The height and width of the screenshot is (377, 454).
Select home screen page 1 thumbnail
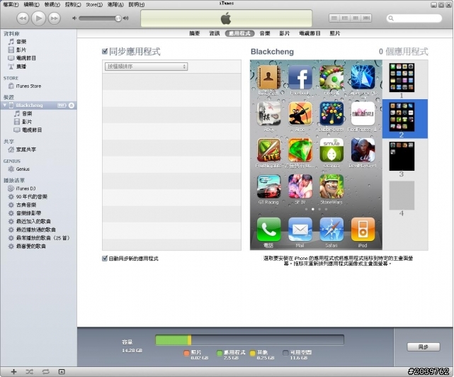pyautogui.click(x=402, y=78)
